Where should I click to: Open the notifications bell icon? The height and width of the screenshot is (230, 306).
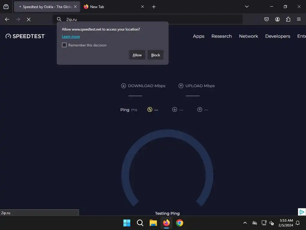[x=298, y=223]
